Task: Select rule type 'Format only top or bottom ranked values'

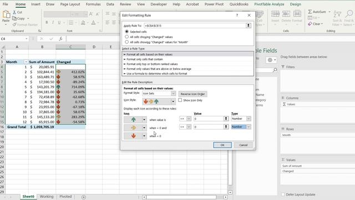Action: coord(152,64)
